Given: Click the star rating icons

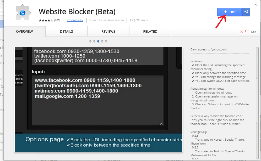Looking at the screenshot, I should click(46, 20).
